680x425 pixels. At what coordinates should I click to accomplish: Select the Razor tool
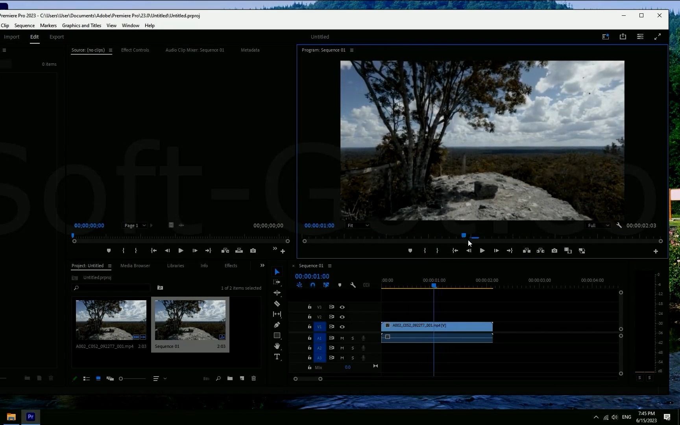[277, 303]
